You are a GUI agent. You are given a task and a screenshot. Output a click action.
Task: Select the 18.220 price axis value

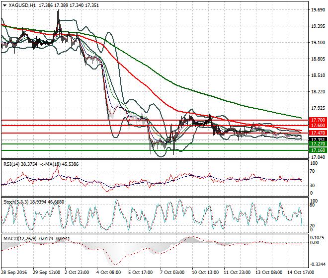click(318, 91)
